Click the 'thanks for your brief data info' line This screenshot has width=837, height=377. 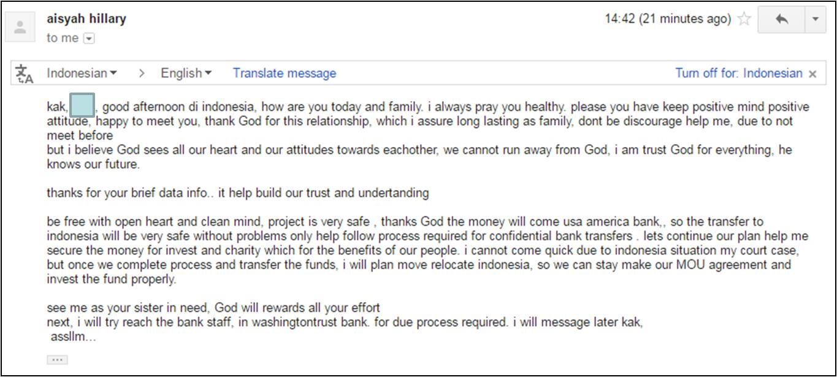pyautogui.click(x=237, y=193)
